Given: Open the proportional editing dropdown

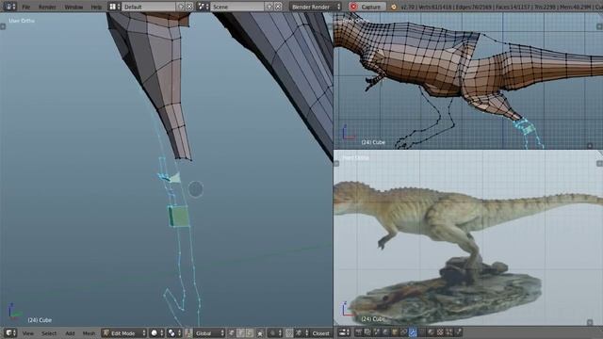Looking at the screenshot, I should [275, 332].
